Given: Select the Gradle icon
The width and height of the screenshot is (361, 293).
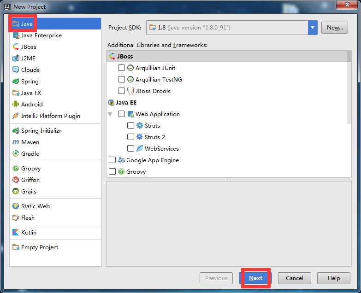Looking at the screenshot, I should tap(16, 153).
